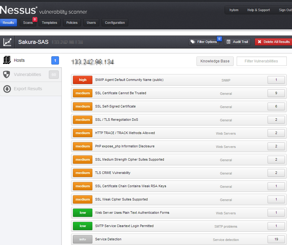Open TLS CRIME Vulnerability finding

tap(179, 173)
